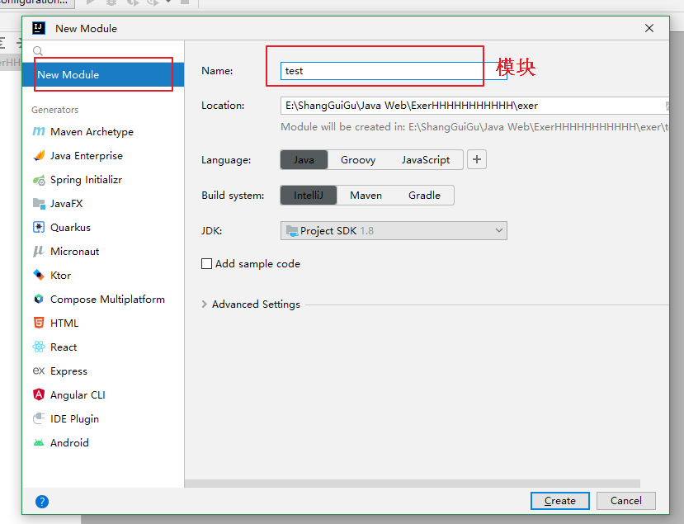Image resolution: width=684 pixels, height=524 pixels.
Task: Click the 'Module will be created in' hint text
Action: [474, 127]
